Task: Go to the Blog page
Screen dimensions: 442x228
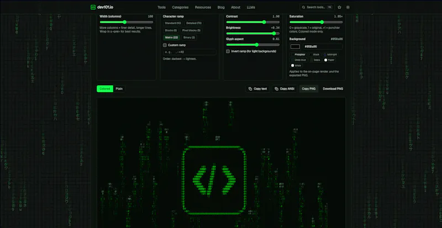Action: point(221,7)
